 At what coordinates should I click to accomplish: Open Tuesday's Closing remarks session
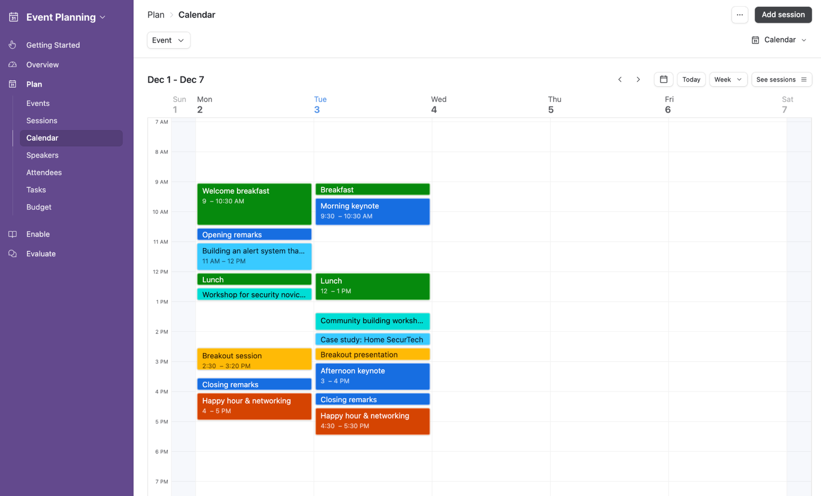point(373,400)
